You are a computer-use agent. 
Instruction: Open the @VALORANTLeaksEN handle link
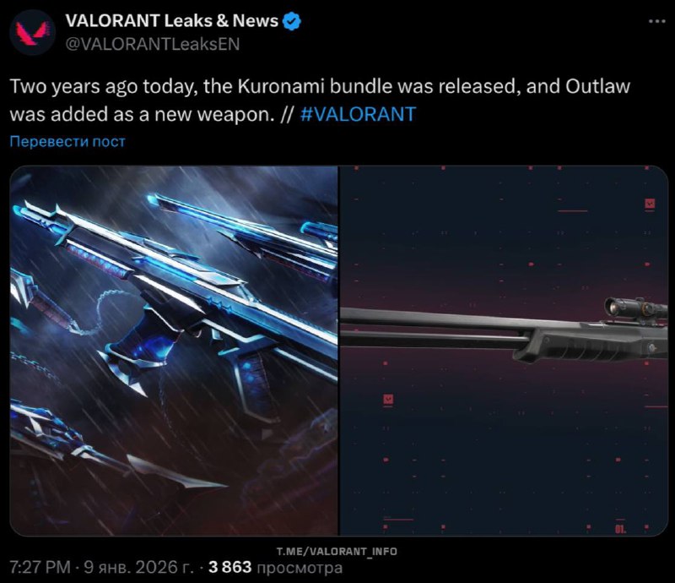(x=153, y=44)
